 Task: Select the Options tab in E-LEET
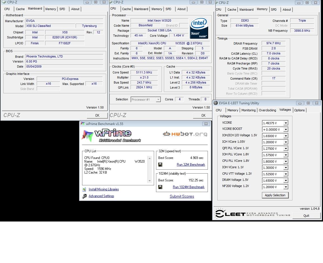pyautogui.click(x=299, y=110)
